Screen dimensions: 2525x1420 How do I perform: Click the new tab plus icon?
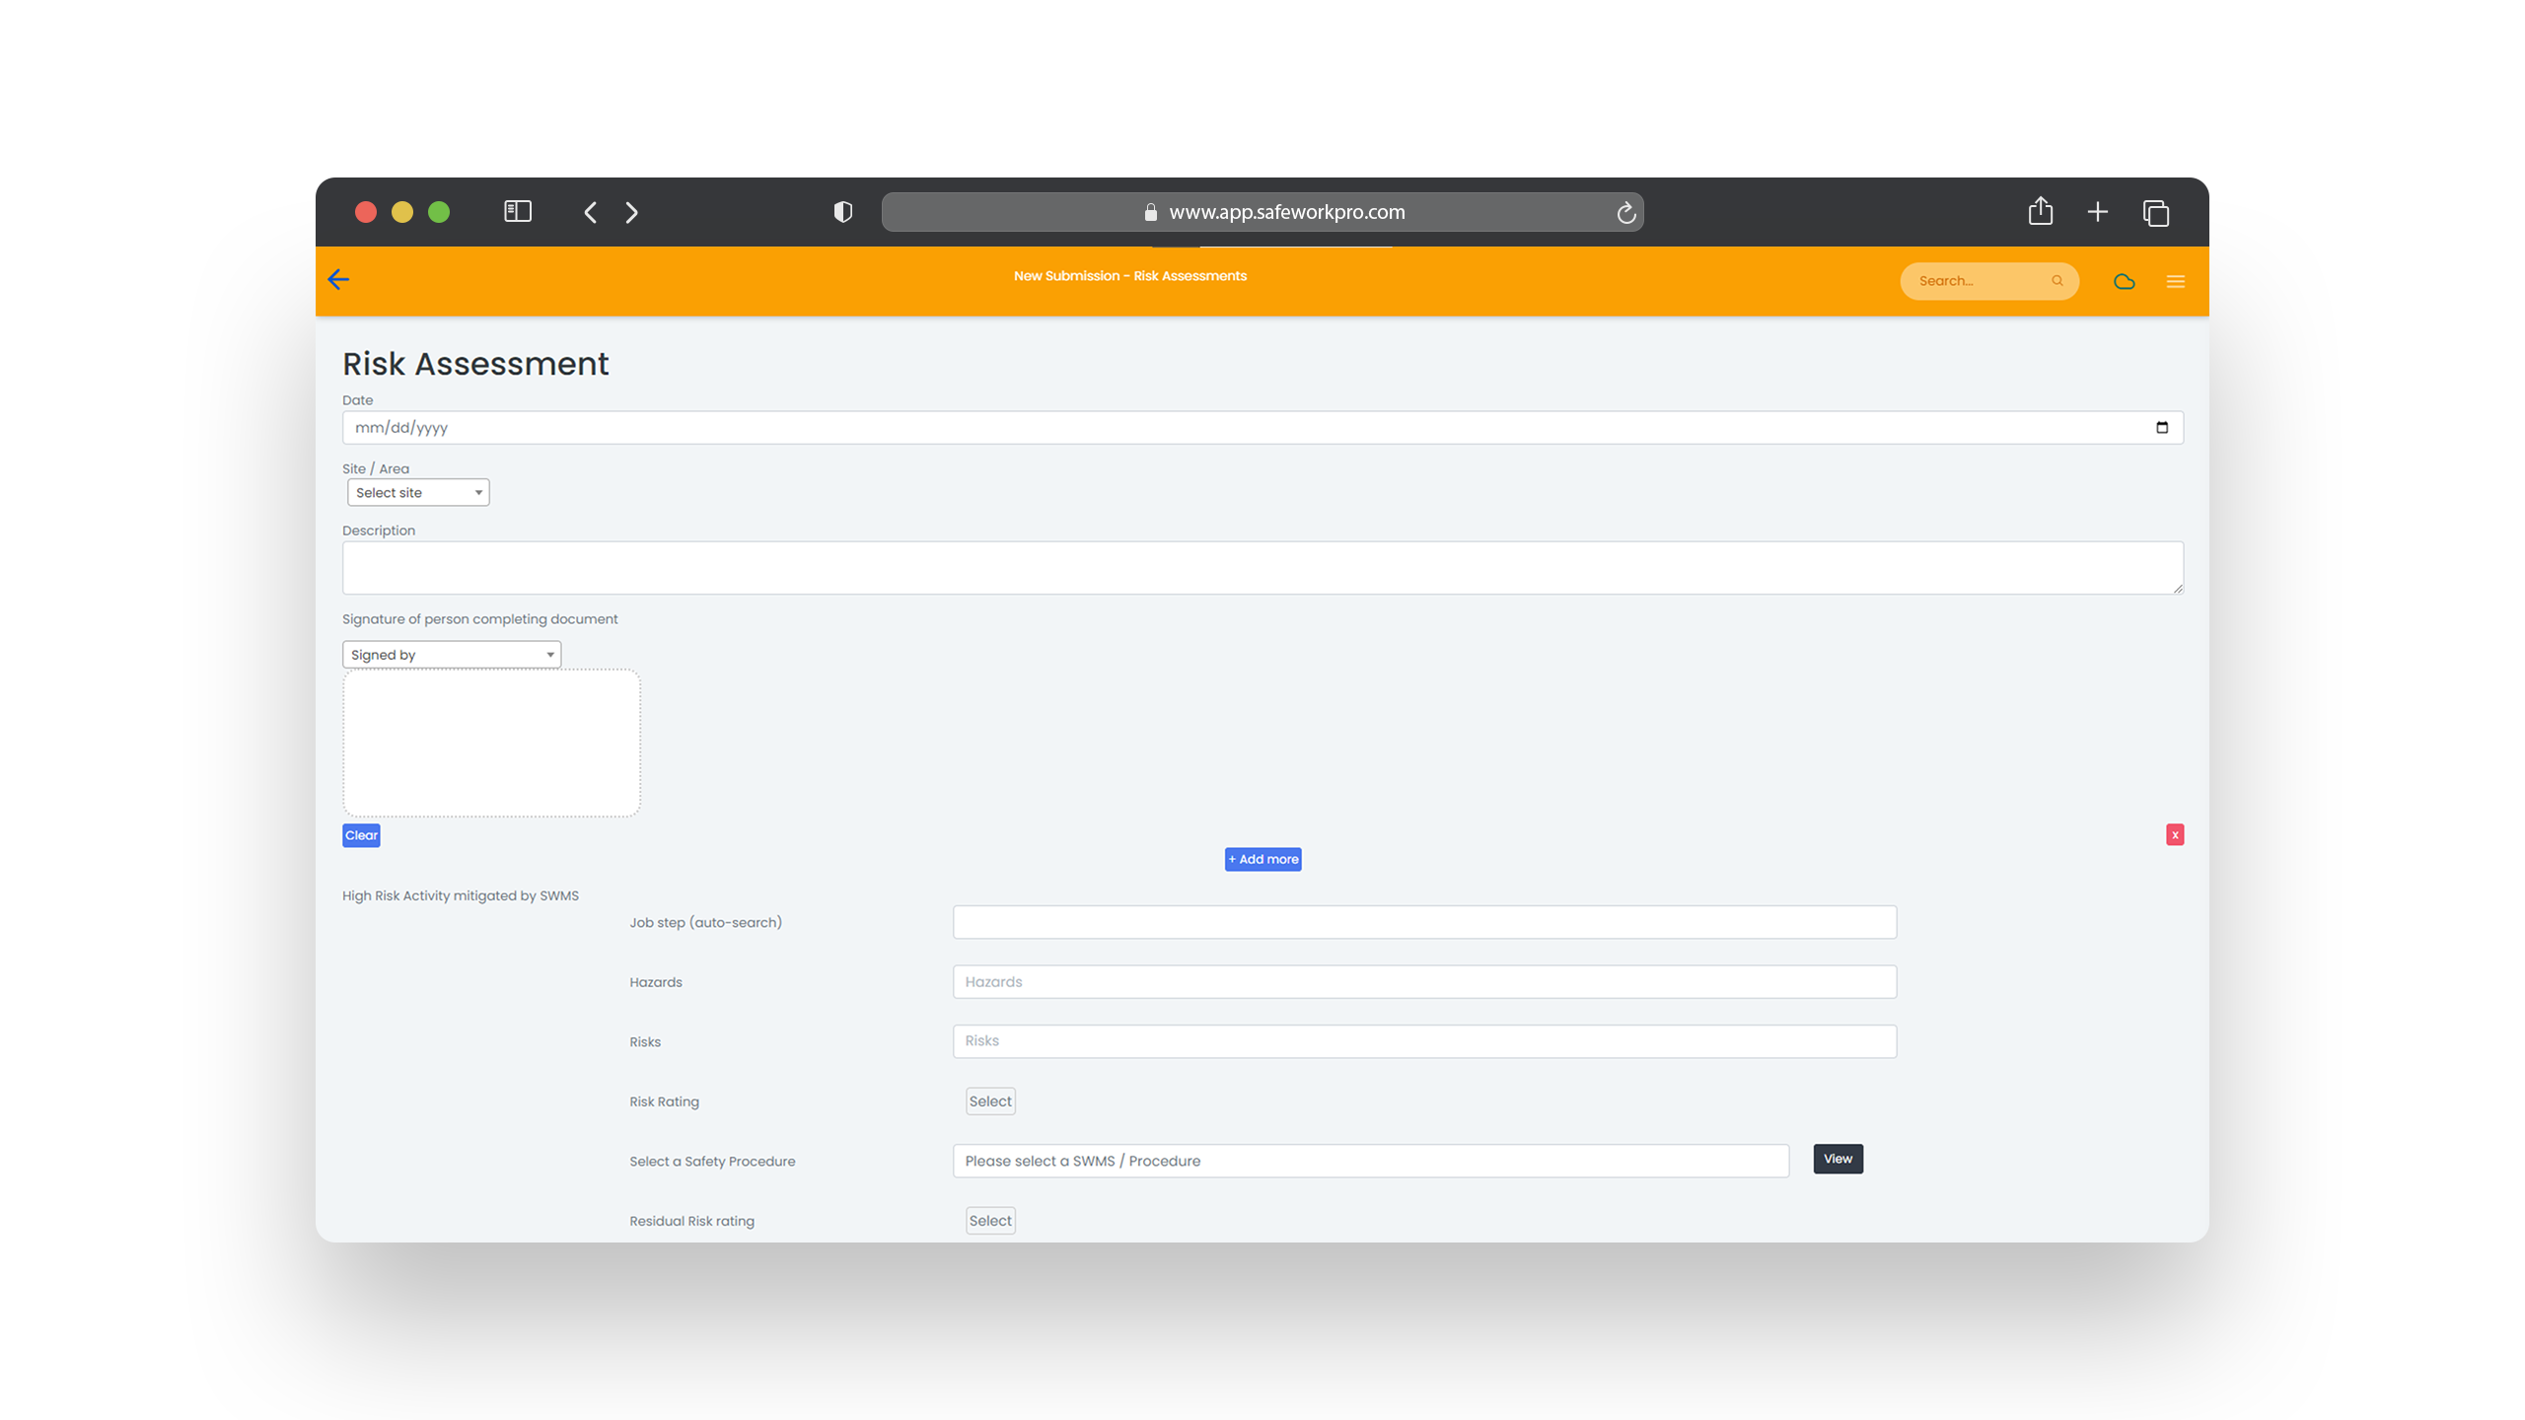[2098, 210]
